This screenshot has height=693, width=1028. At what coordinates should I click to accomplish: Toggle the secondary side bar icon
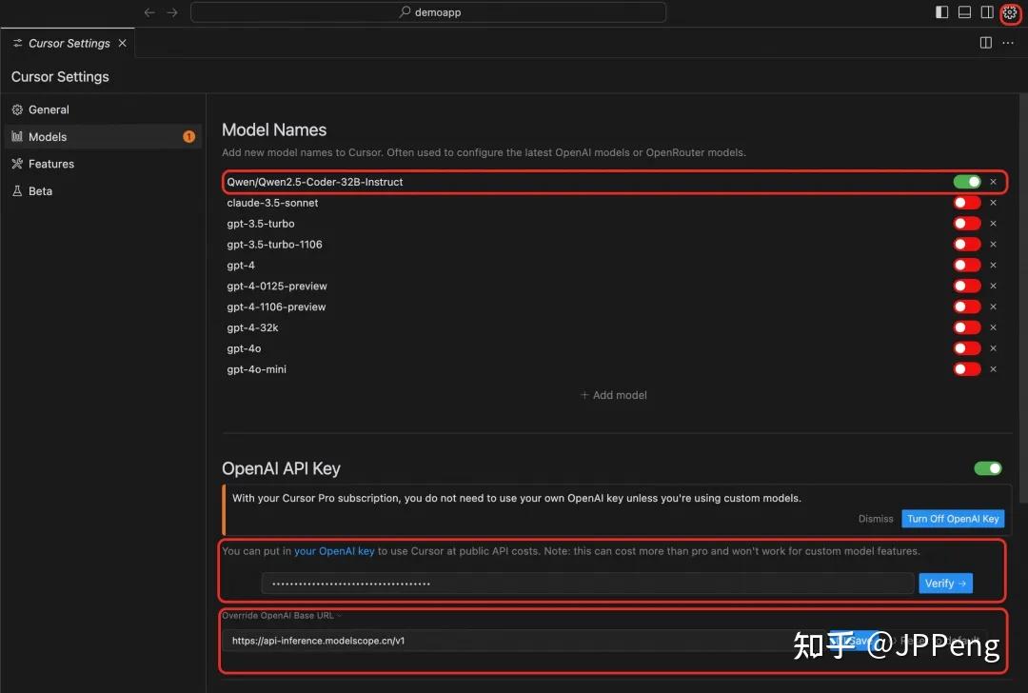tap(986, 11)
